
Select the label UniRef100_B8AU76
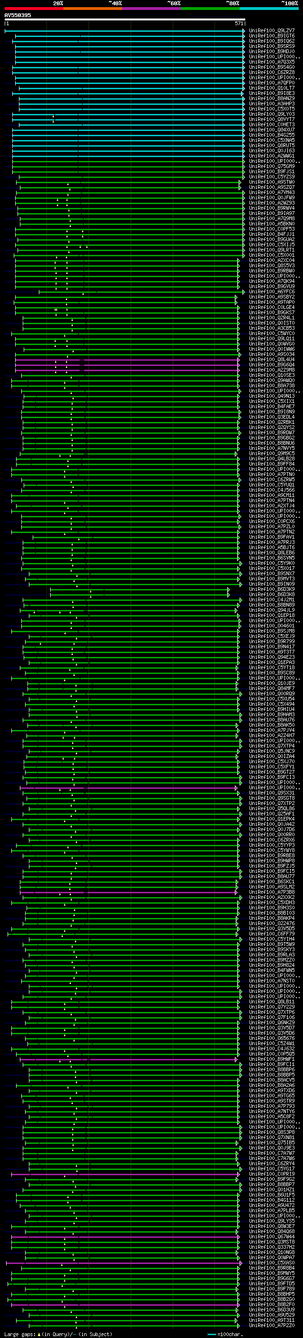(x=271, y=720)
